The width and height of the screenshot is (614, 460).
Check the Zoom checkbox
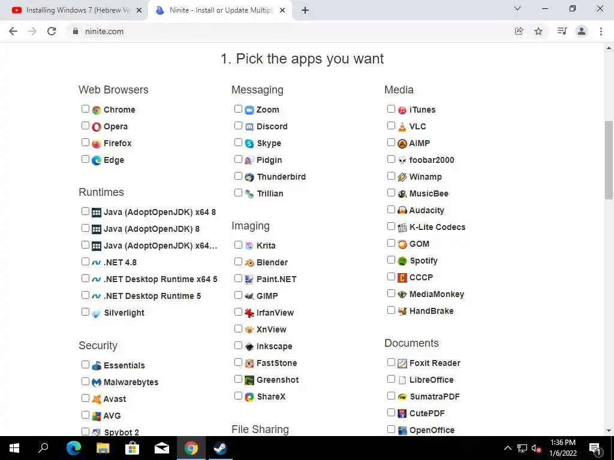(x=238, y=109)
